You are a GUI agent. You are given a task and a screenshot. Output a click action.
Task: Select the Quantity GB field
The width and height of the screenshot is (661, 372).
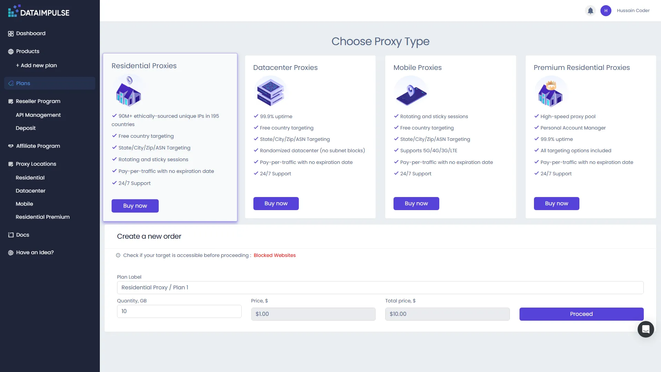[179, 311]
